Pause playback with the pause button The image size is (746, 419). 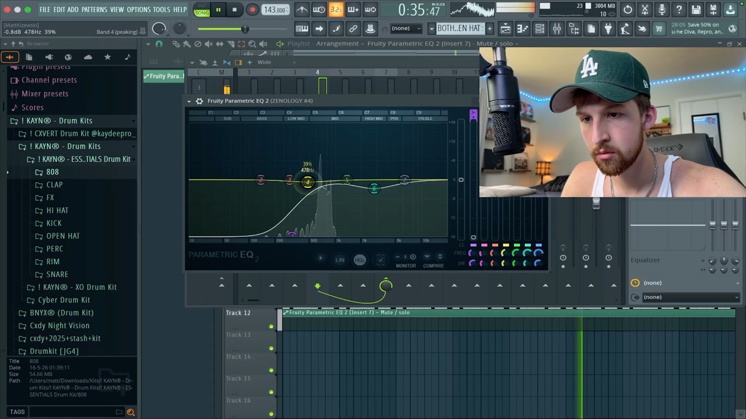218,9
